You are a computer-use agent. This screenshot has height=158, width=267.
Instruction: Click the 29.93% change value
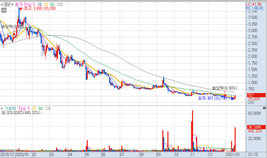pos(254,99)
